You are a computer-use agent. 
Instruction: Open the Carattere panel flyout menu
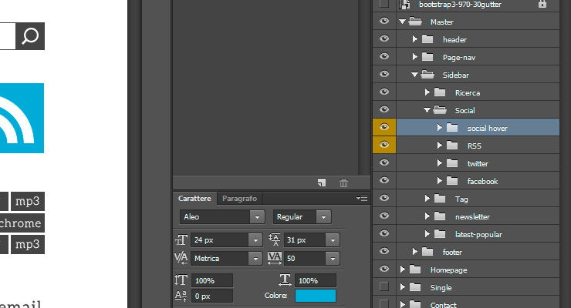coord(362,199)
